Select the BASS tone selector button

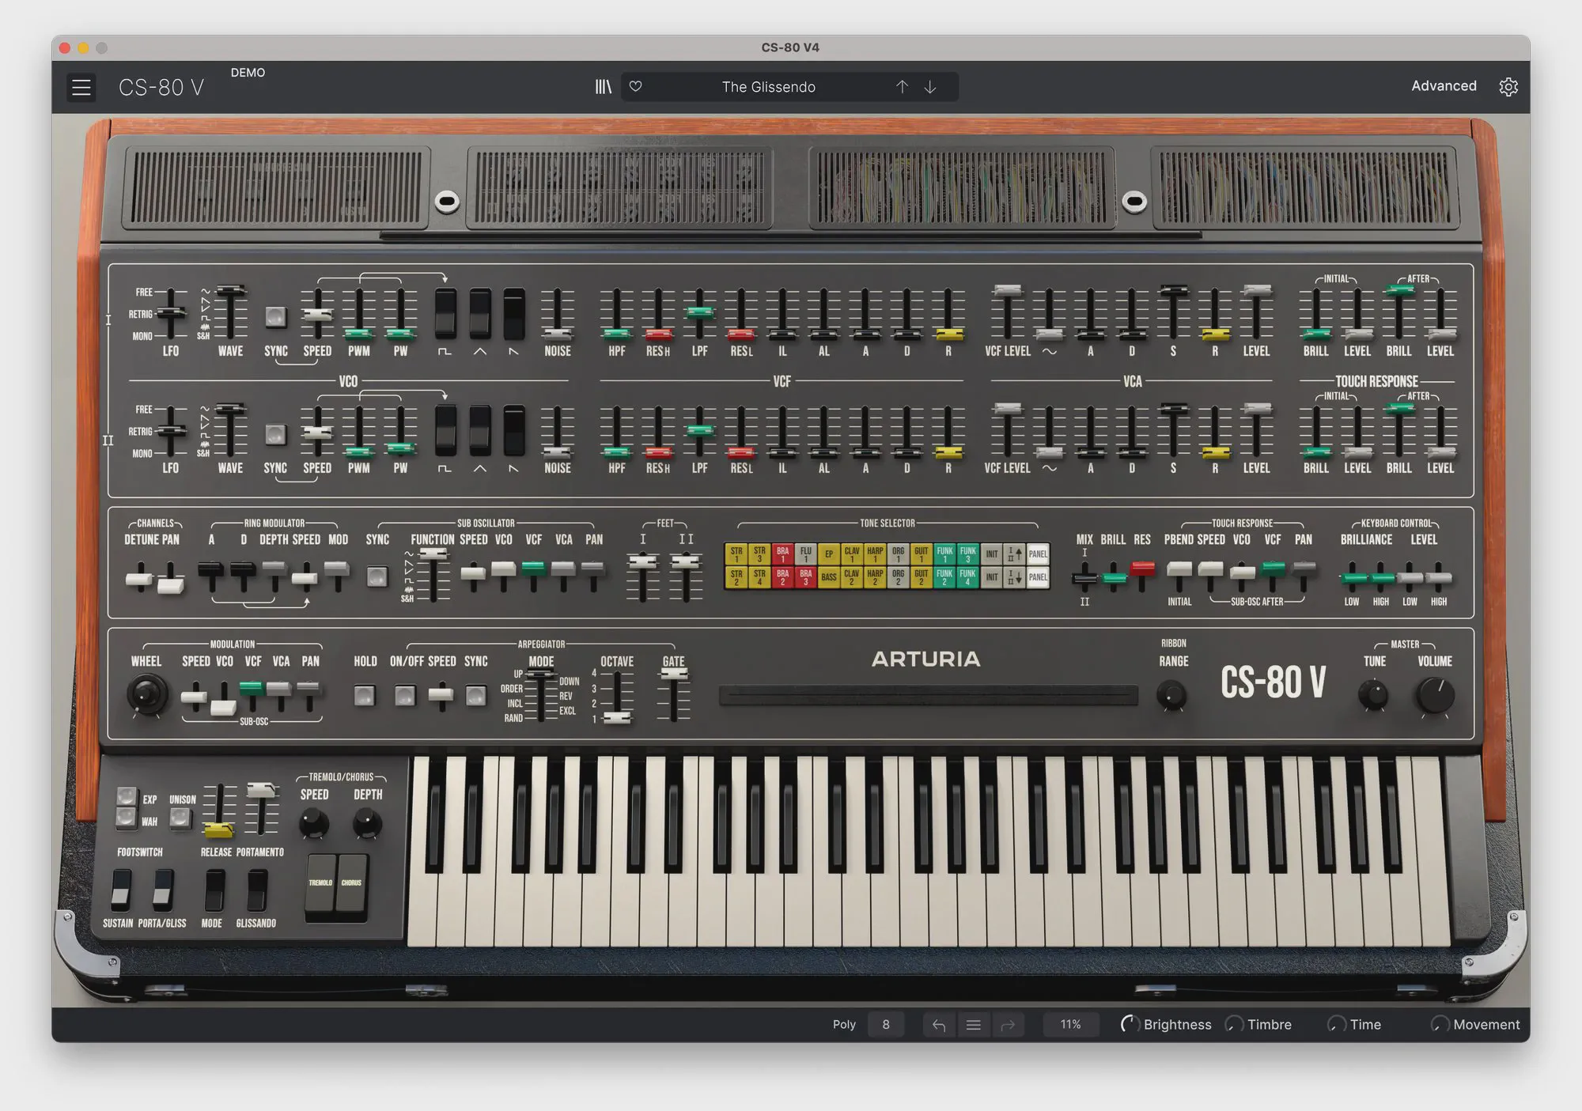click(x=828, y=577)
